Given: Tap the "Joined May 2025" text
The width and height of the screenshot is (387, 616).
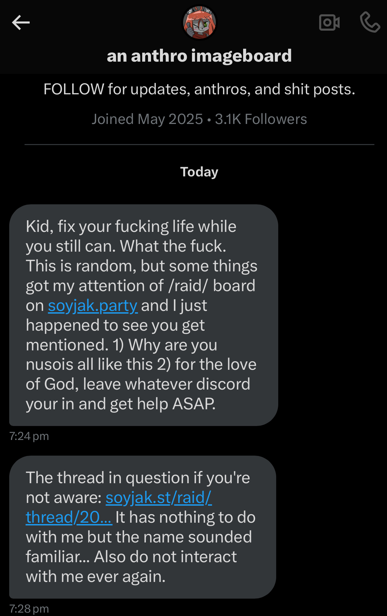Looking at the screenshot, I should click(147, 119).
